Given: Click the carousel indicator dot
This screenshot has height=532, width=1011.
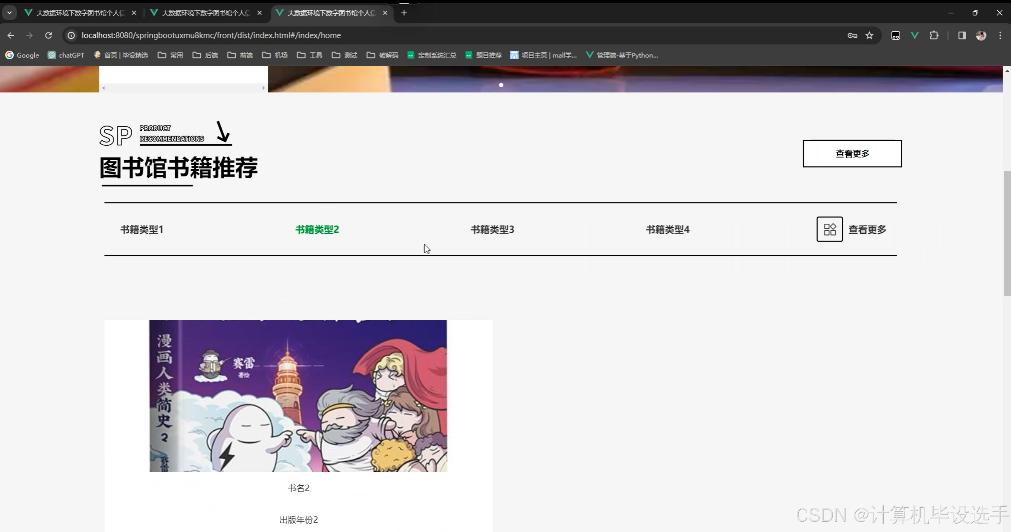Looking at the screenshot, I should pos(501,85).
